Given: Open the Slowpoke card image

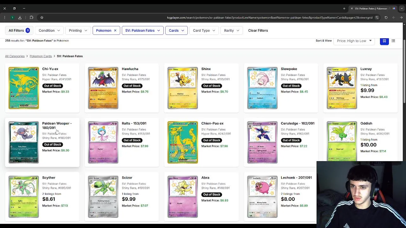Looking at the screenshot, I should (x=262, y=88).
